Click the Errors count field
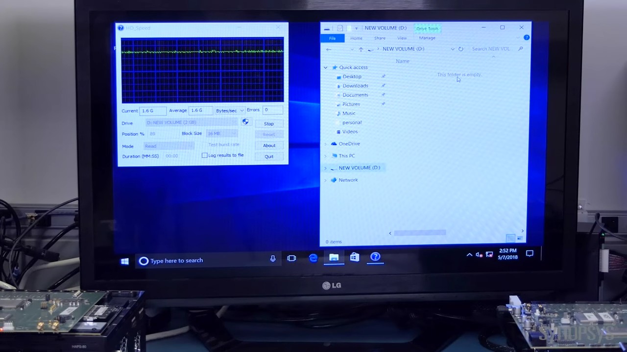The width and height of the screenshot is (627, 352). [272, 110]
